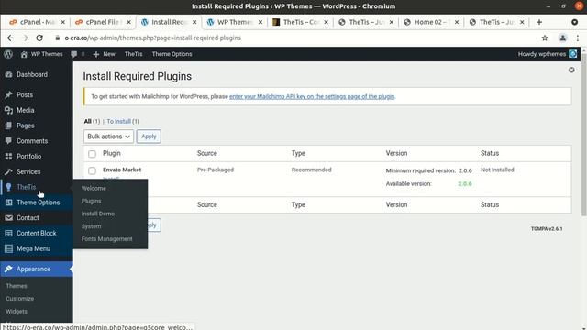587x330 pixels.
Task: Open Fonts Management from flyout
Action: (107, 238)
